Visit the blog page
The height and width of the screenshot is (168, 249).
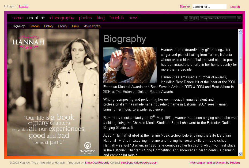tap(101, 18)
